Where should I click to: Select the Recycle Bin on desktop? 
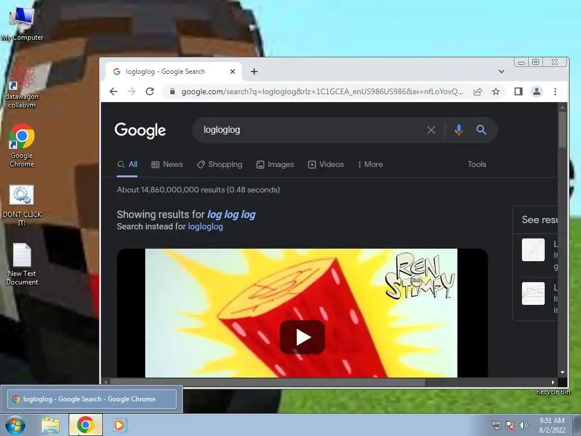pyautogui.click(x=553, y=392)
